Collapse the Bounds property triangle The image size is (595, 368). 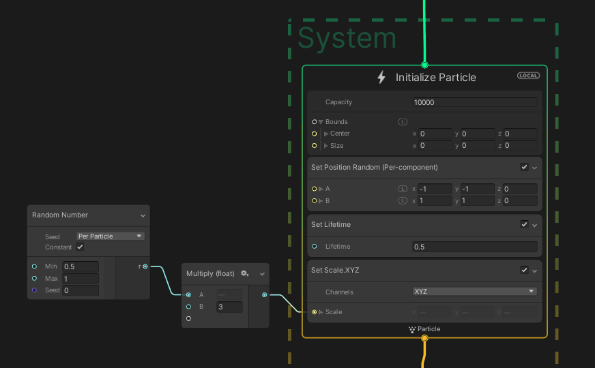(321, 122)
